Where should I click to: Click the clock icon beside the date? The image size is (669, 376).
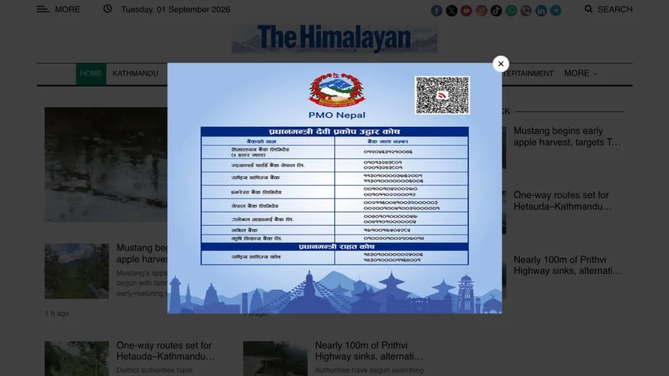pos(107,8)
